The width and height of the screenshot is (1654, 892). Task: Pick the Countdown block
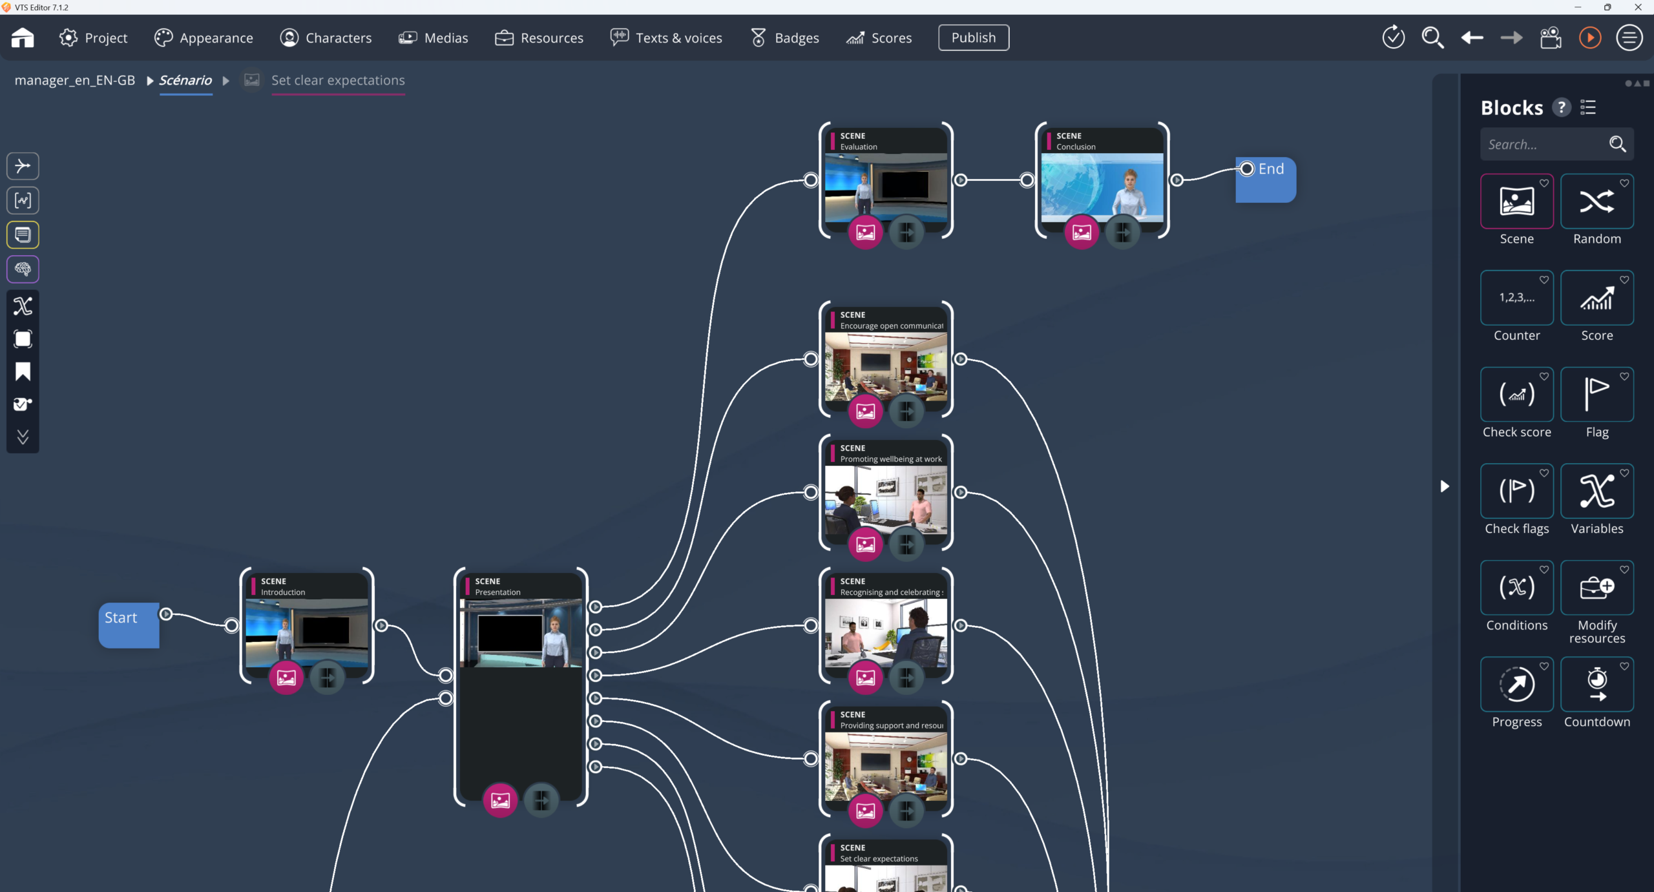1596,684
